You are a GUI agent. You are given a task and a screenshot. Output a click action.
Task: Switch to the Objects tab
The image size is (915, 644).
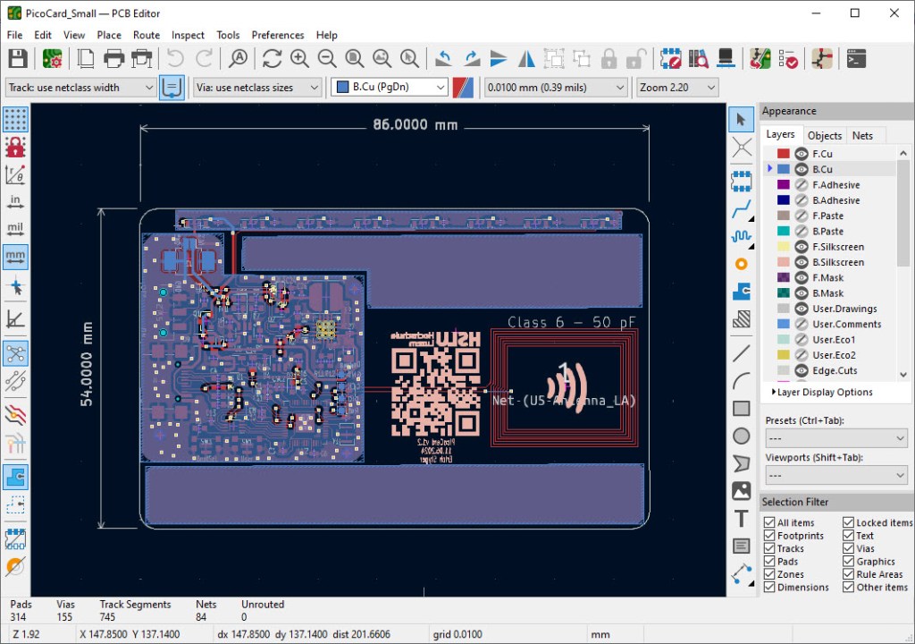(x=824, y=135)
